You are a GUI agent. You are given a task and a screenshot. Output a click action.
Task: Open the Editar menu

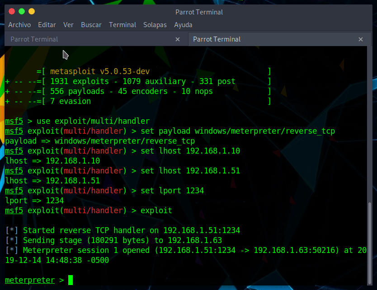point(47,25)
